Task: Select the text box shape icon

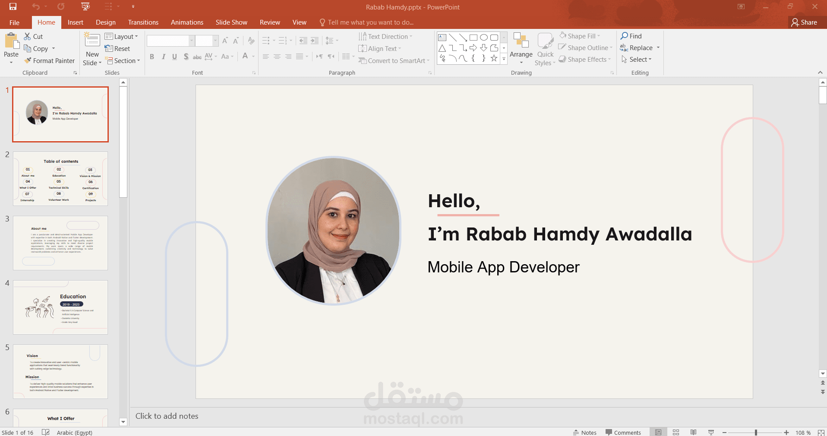Action: (442, 38)
